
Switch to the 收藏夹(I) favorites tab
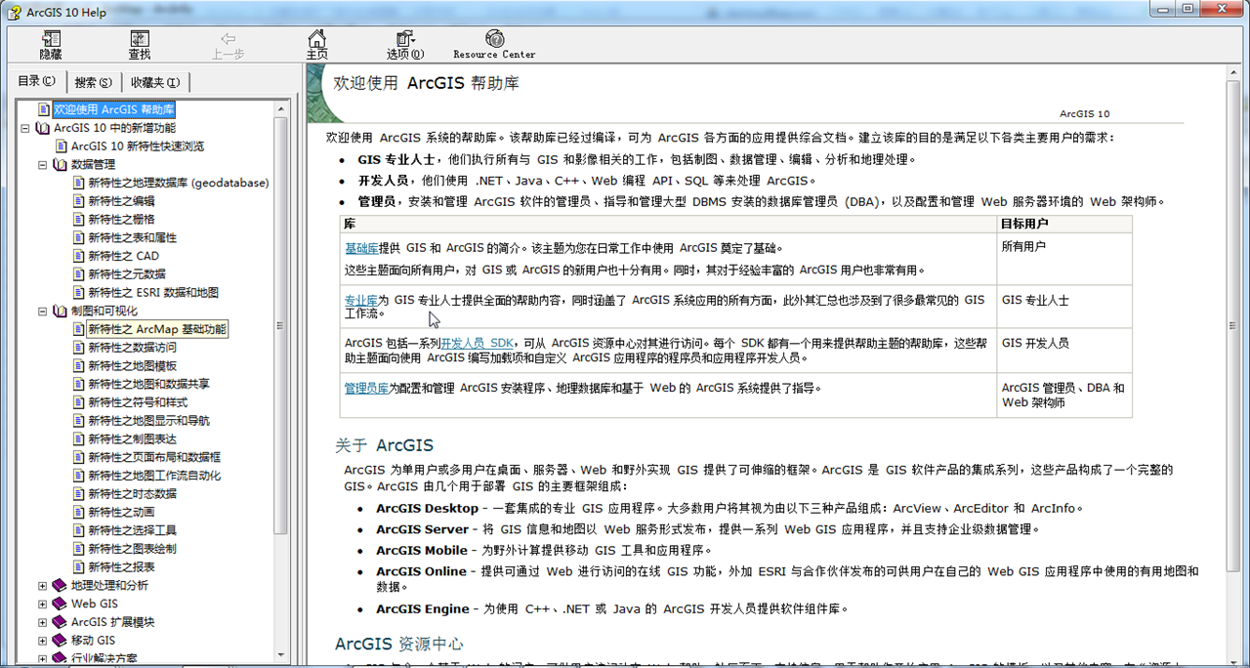(155, 82)
